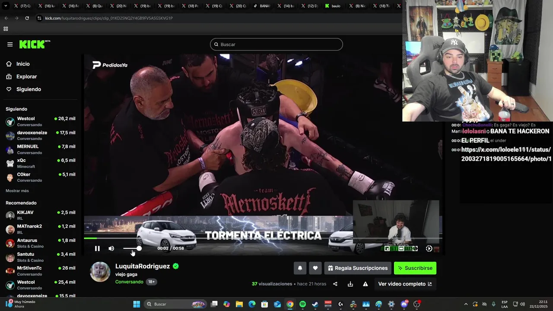Screen dimensions: 553x311
Task: Open Task View on taskbar
Action: (x=214, y=304)
